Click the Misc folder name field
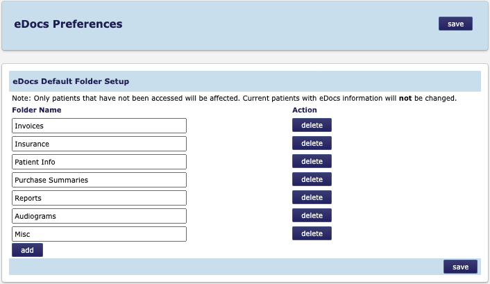The image size is (490, 284). (99, 234)
